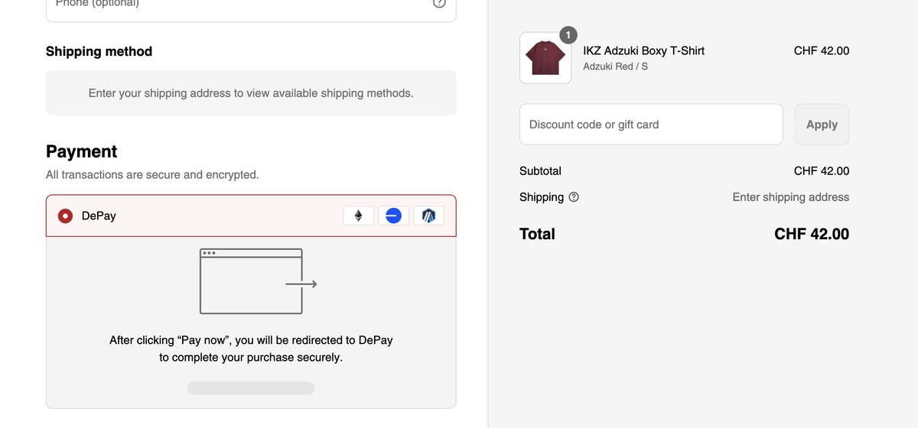Image resolution: width=918 pixels, height=428 pixels.
Task: Click the Adzuki Red / S variant text
Action: click(x=616, y=66)
